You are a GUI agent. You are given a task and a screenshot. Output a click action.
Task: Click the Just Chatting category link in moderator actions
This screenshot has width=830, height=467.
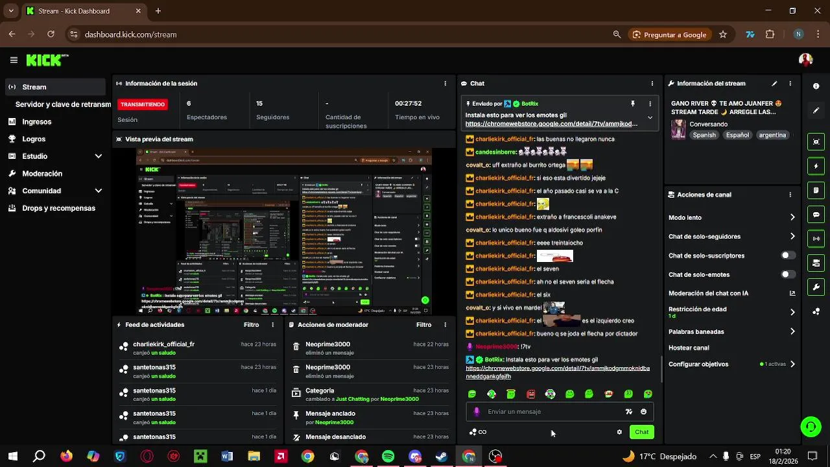pos(353,399)
